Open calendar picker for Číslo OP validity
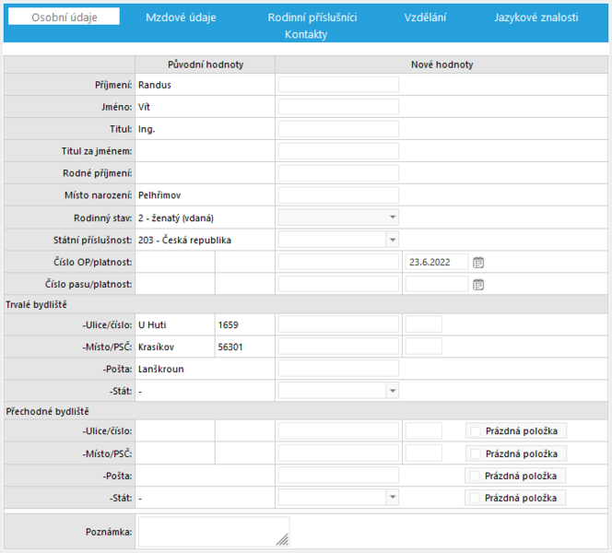Viewport: 612px width, 553px height. point(478,263)
